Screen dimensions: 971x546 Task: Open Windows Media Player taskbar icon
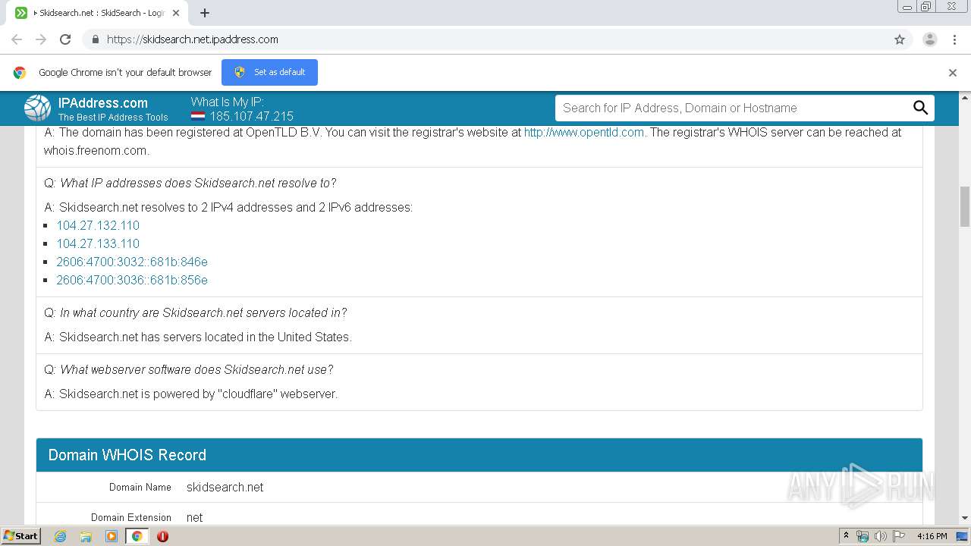pyautogui.click(x=112, y=536)
